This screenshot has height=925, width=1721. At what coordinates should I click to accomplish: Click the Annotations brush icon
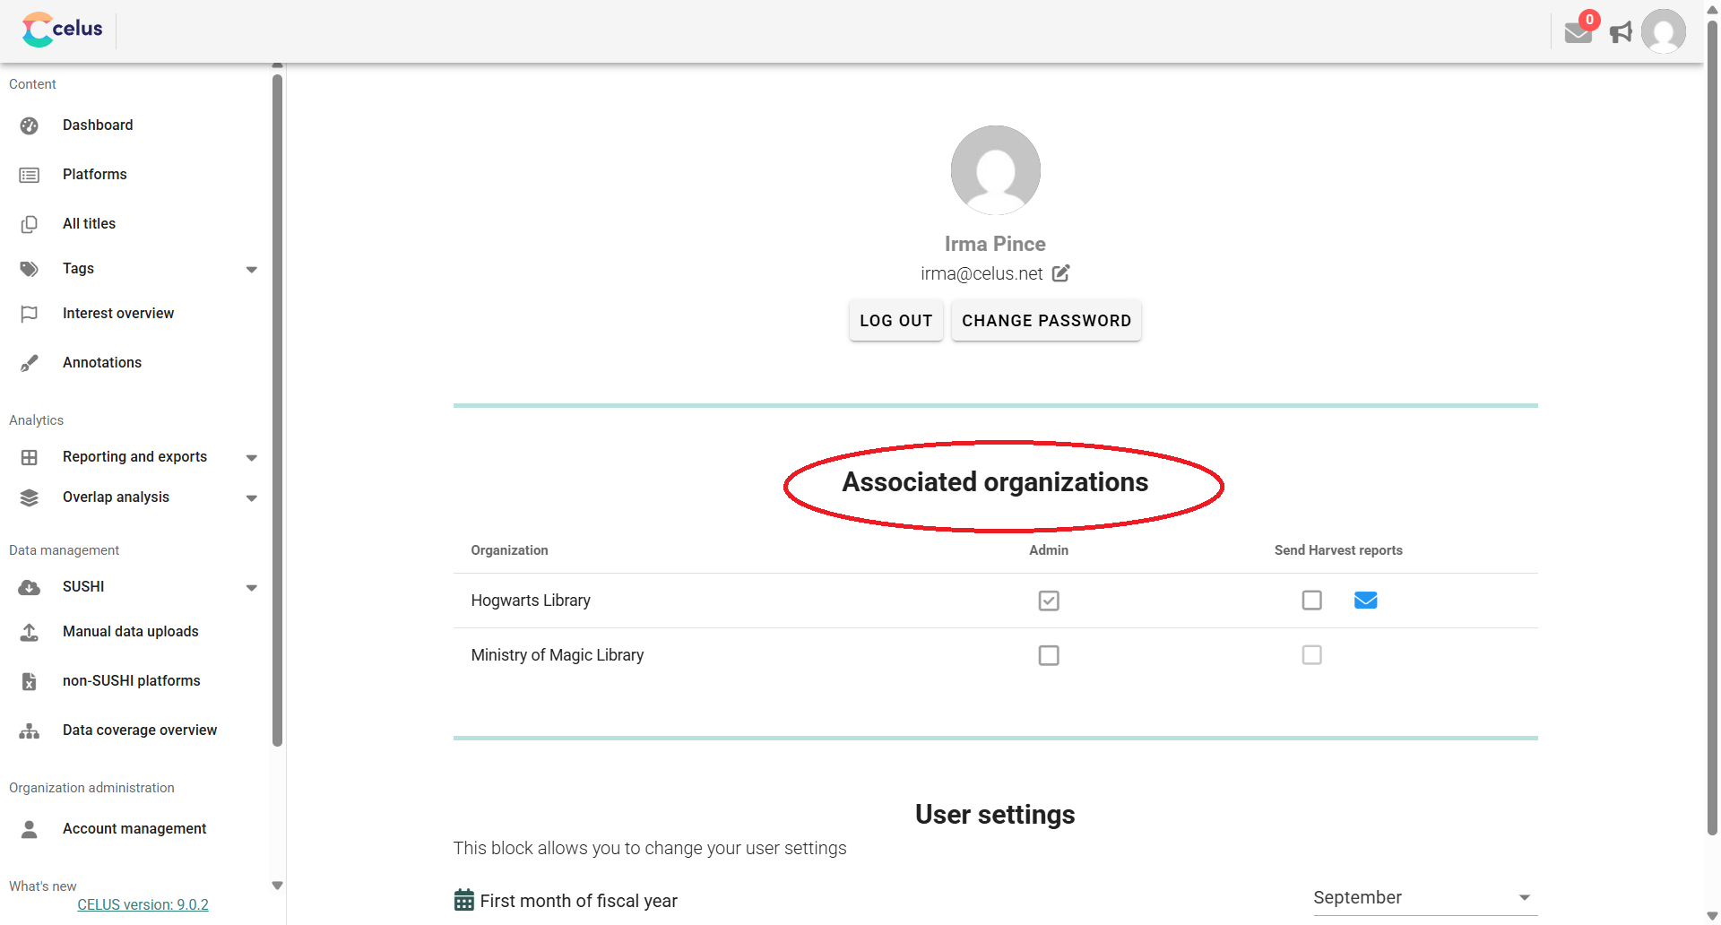tap(30, 363)
